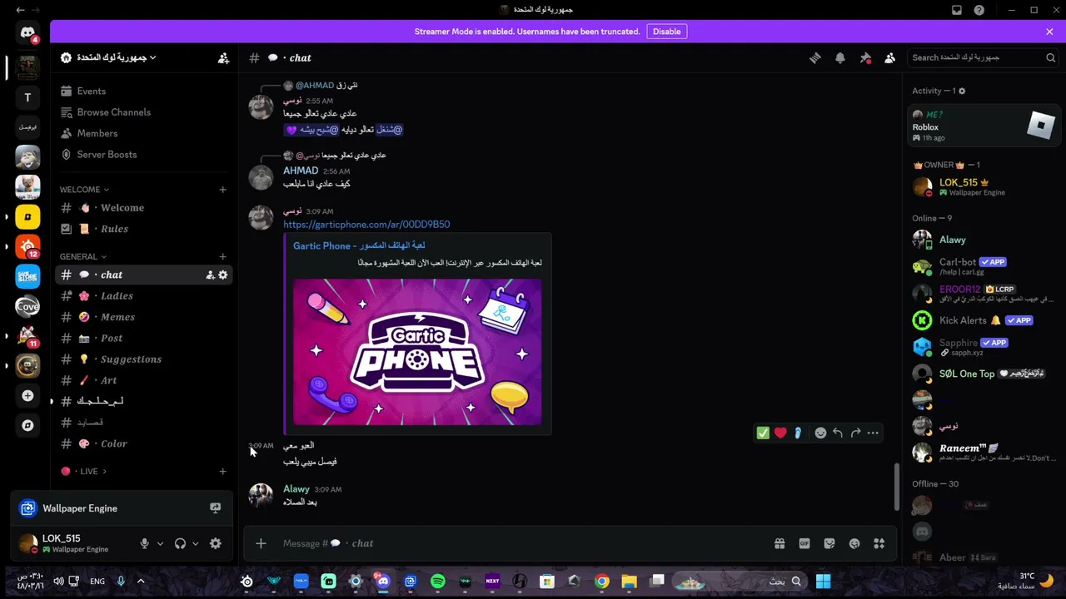Collapse the WELCOME category
1066x599 pixels.
coord(84,190)
